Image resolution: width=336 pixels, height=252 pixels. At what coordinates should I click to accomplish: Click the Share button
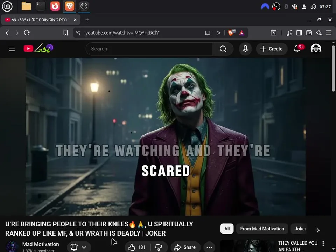(x=185, y=247)
